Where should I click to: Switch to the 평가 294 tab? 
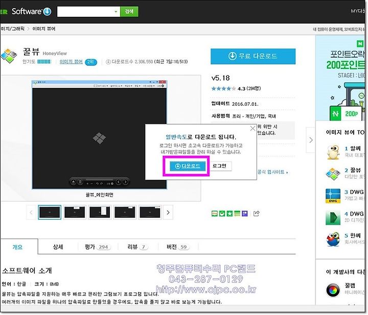pyautogui.click(x=98, y=247)
